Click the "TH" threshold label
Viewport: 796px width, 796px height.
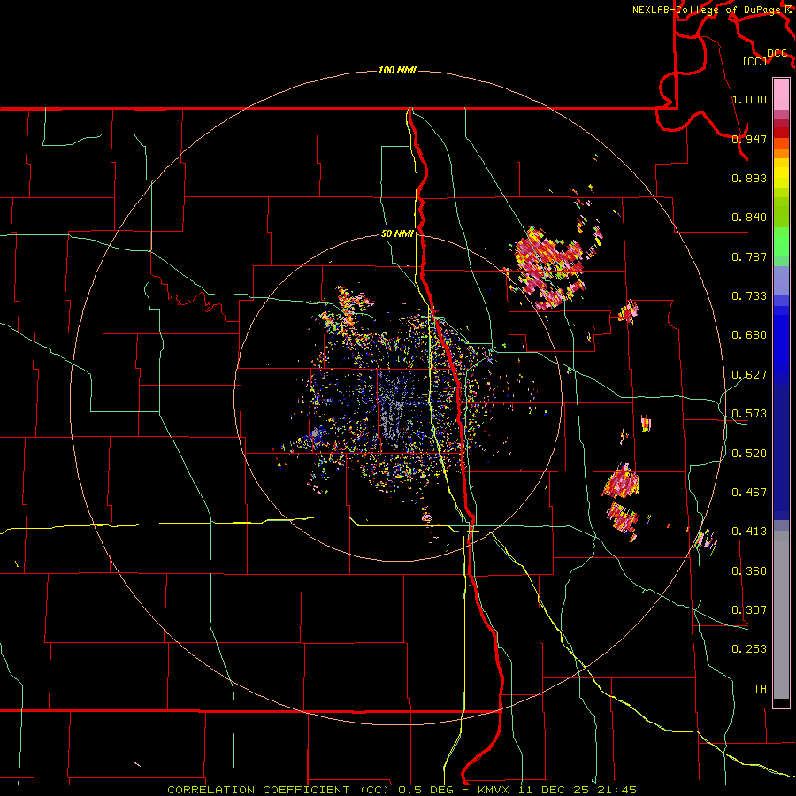[760, 689]
